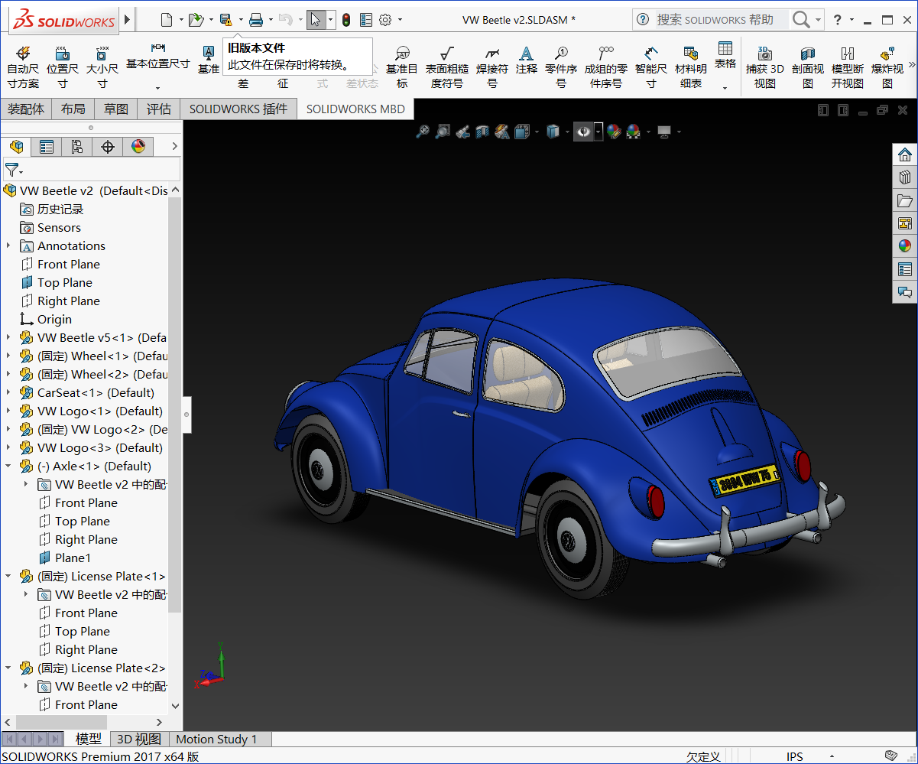Click the Stacked Balloon tool (成组的零件序号)
The image size is (918, 764).
pos(606,67)
